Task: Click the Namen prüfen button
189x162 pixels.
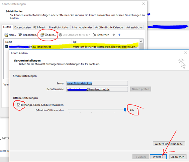Action: tap(141, 89)
